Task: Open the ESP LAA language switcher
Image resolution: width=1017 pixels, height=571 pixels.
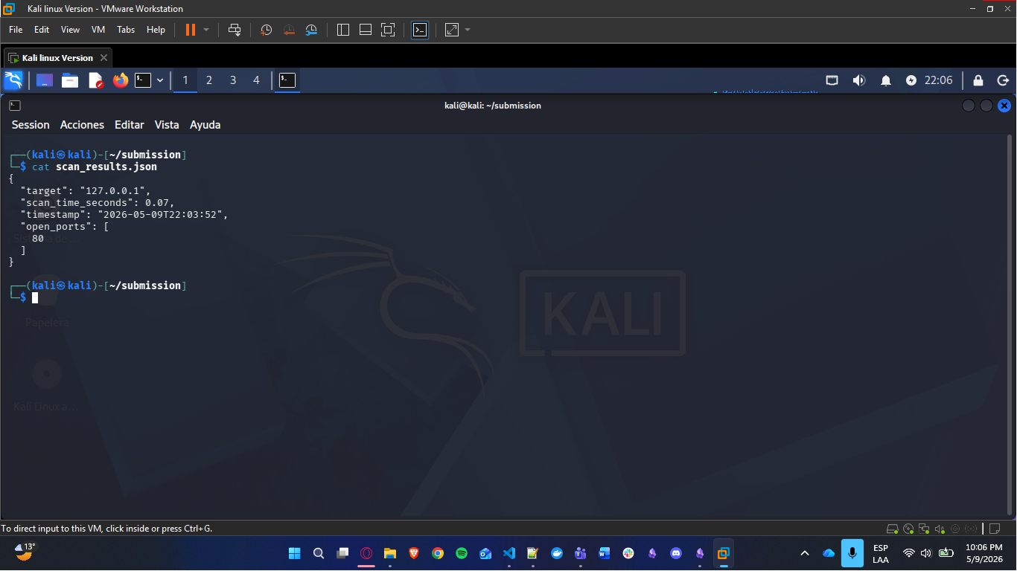Action: pos(881,553)
